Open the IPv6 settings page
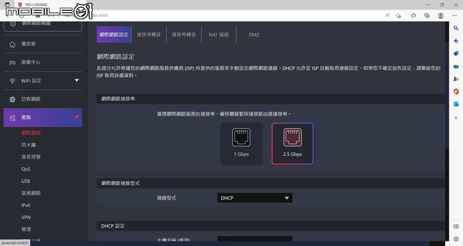The width and height of the screenshot is (463, 246). coord(26,206)
